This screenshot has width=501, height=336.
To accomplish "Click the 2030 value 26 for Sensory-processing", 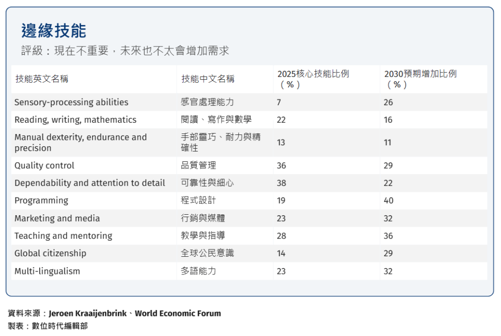I will tap(388, 103).
